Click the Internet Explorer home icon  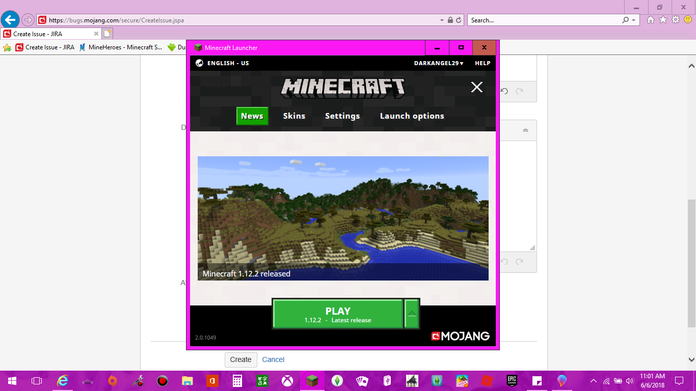[651, 20]
